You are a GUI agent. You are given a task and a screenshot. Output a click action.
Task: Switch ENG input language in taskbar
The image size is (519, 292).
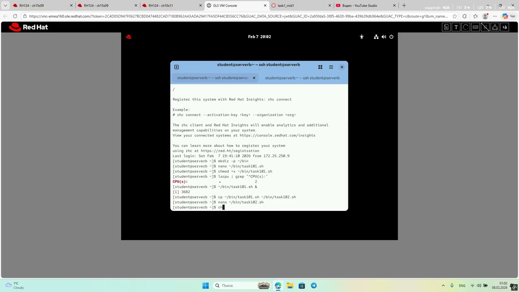coord(463,286)
